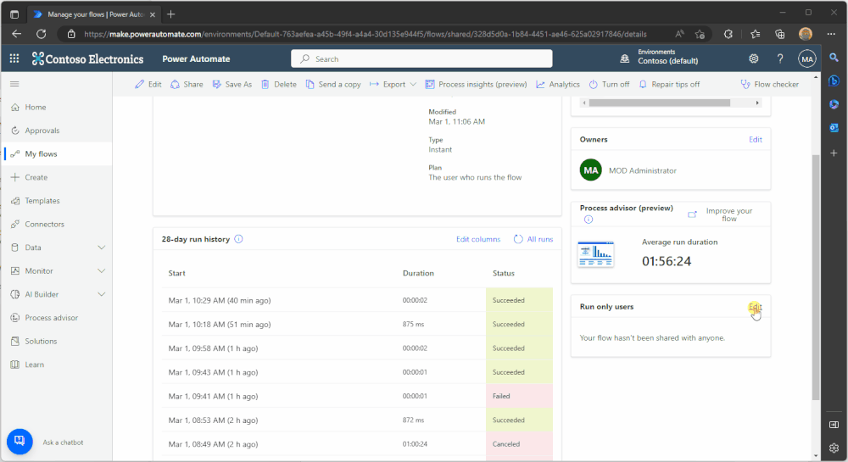
Task: Click the 28-day run history info icon
Action: [238, 239]
